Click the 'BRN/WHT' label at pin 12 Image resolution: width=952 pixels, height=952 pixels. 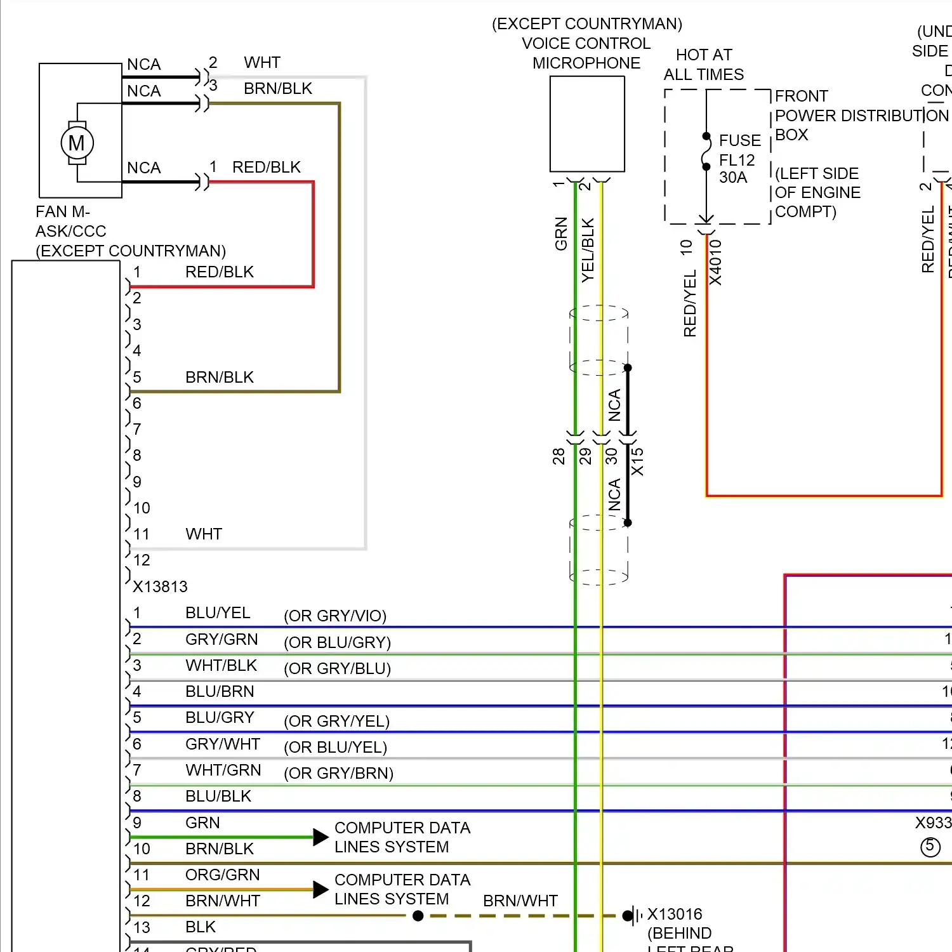point(223,901)
